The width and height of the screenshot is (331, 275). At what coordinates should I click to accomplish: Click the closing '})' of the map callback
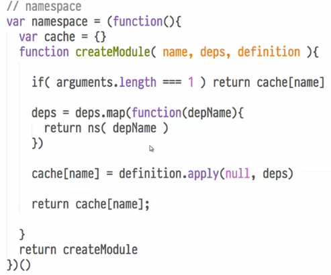tap(38, 143)
